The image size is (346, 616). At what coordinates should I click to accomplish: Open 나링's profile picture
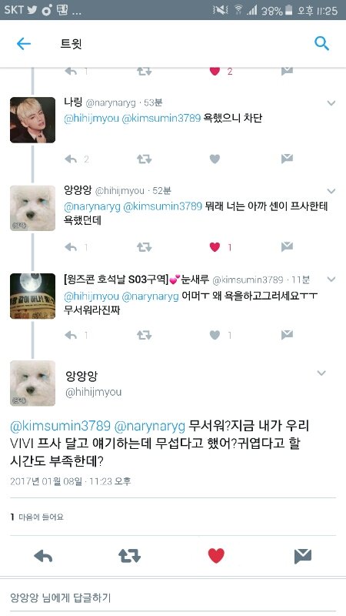click(32, 120)
